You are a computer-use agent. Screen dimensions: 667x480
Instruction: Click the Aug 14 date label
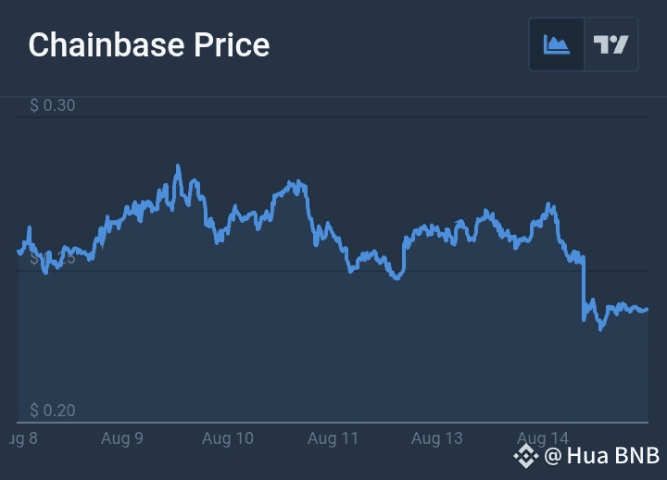tap(542, 437)
